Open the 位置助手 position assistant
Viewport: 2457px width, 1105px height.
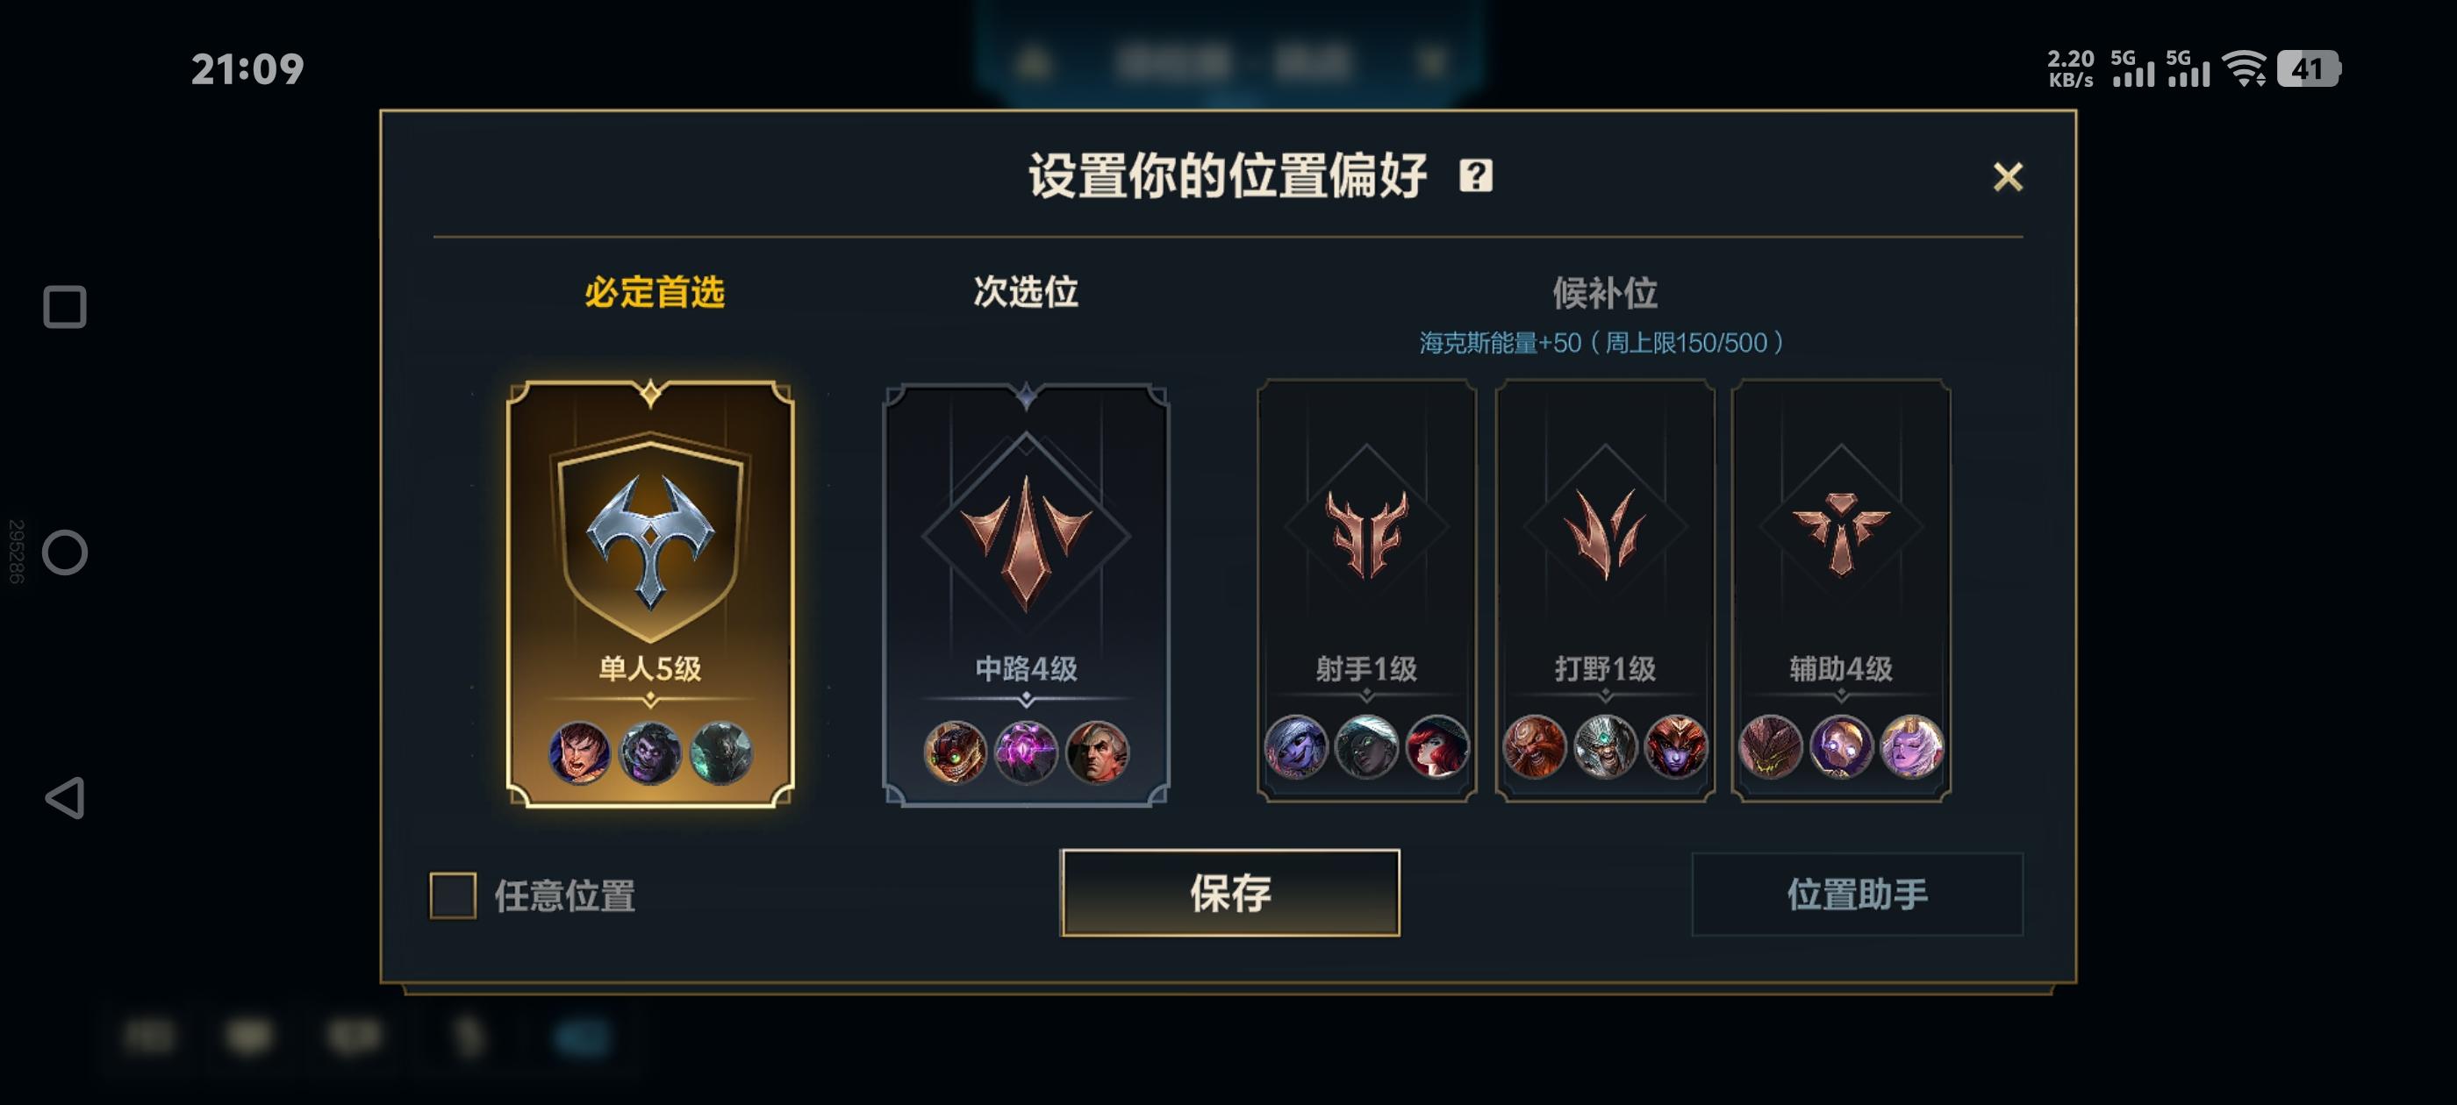[1856, 895]
